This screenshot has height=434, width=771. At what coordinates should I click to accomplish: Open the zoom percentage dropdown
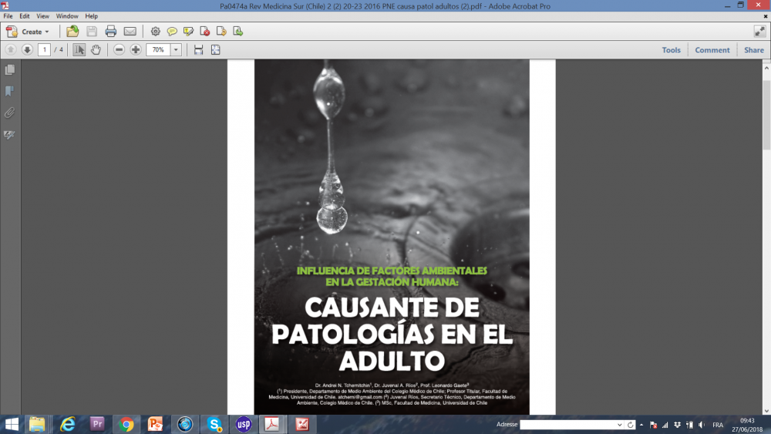point(177,50)
